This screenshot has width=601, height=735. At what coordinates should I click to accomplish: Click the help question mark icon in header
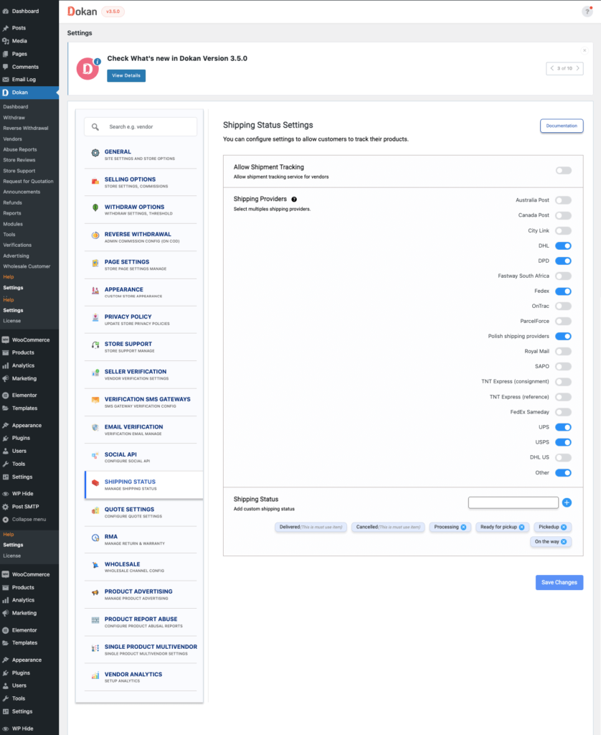pyautogui.click(x=587, y=11)
